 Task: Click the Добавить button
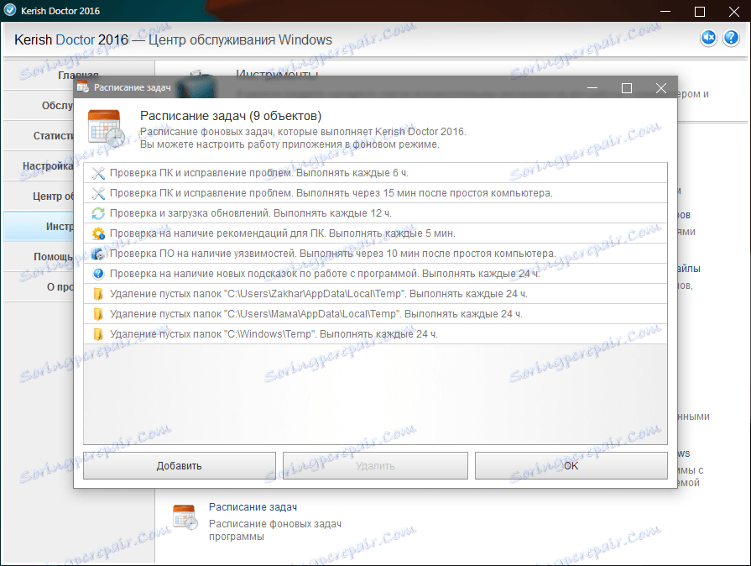(179, 466)
